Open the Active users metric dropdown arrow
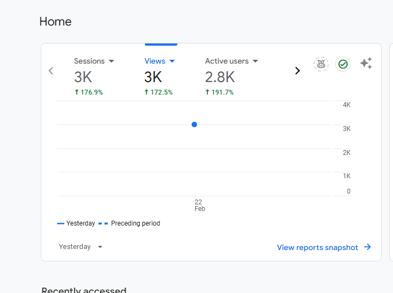393x293 pixels. coord(255,61)
